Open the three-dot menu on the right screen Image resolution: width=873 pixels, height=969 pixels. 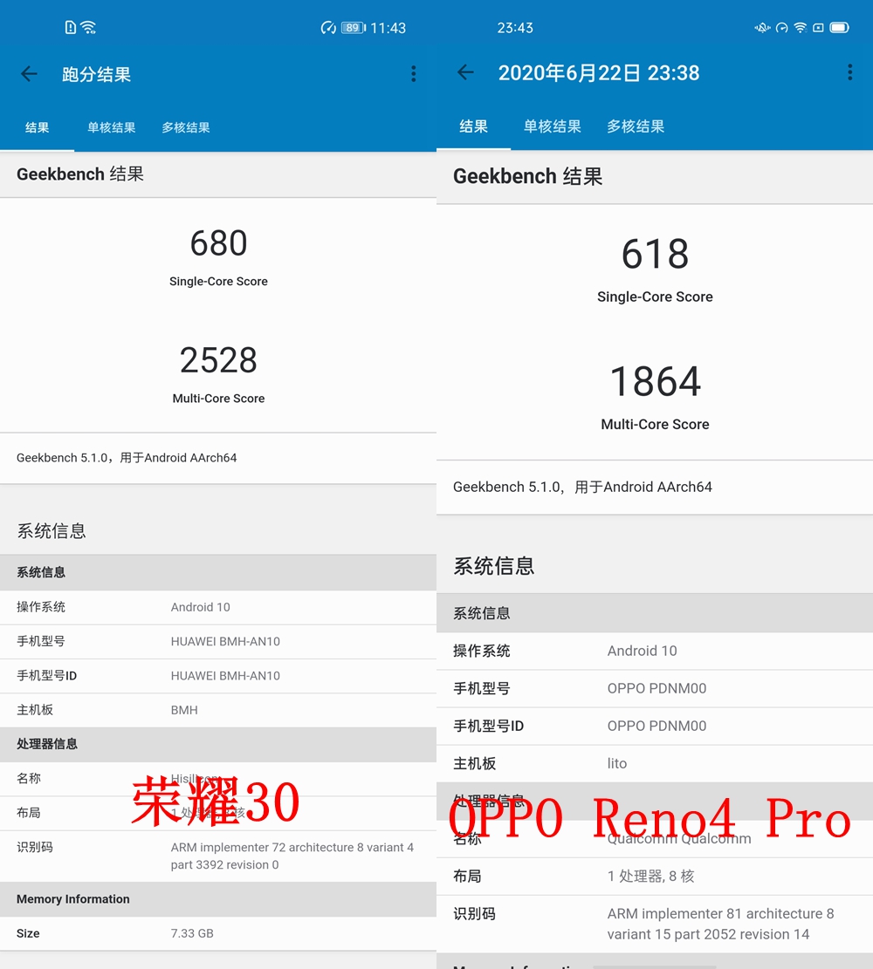coord(849,72)
